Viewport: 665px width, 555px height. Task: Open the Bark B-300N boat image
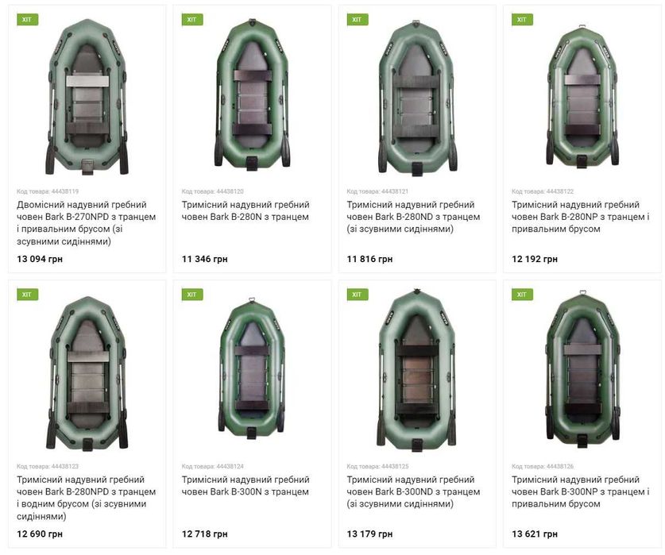(x=252, y=368)
